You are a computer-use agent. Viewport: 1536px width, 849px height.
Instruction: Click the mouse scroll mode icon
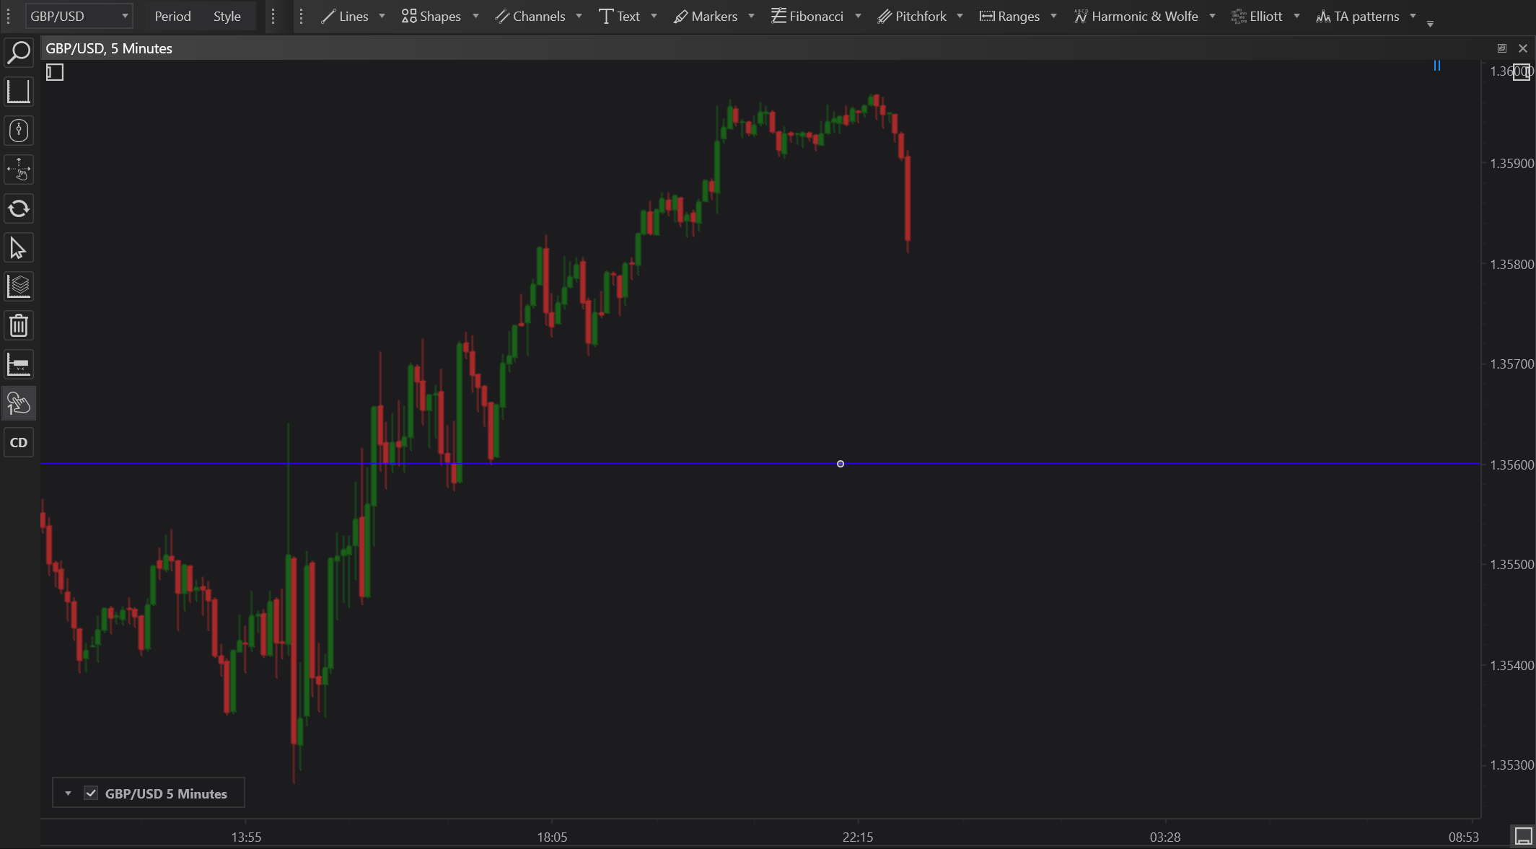19,131
